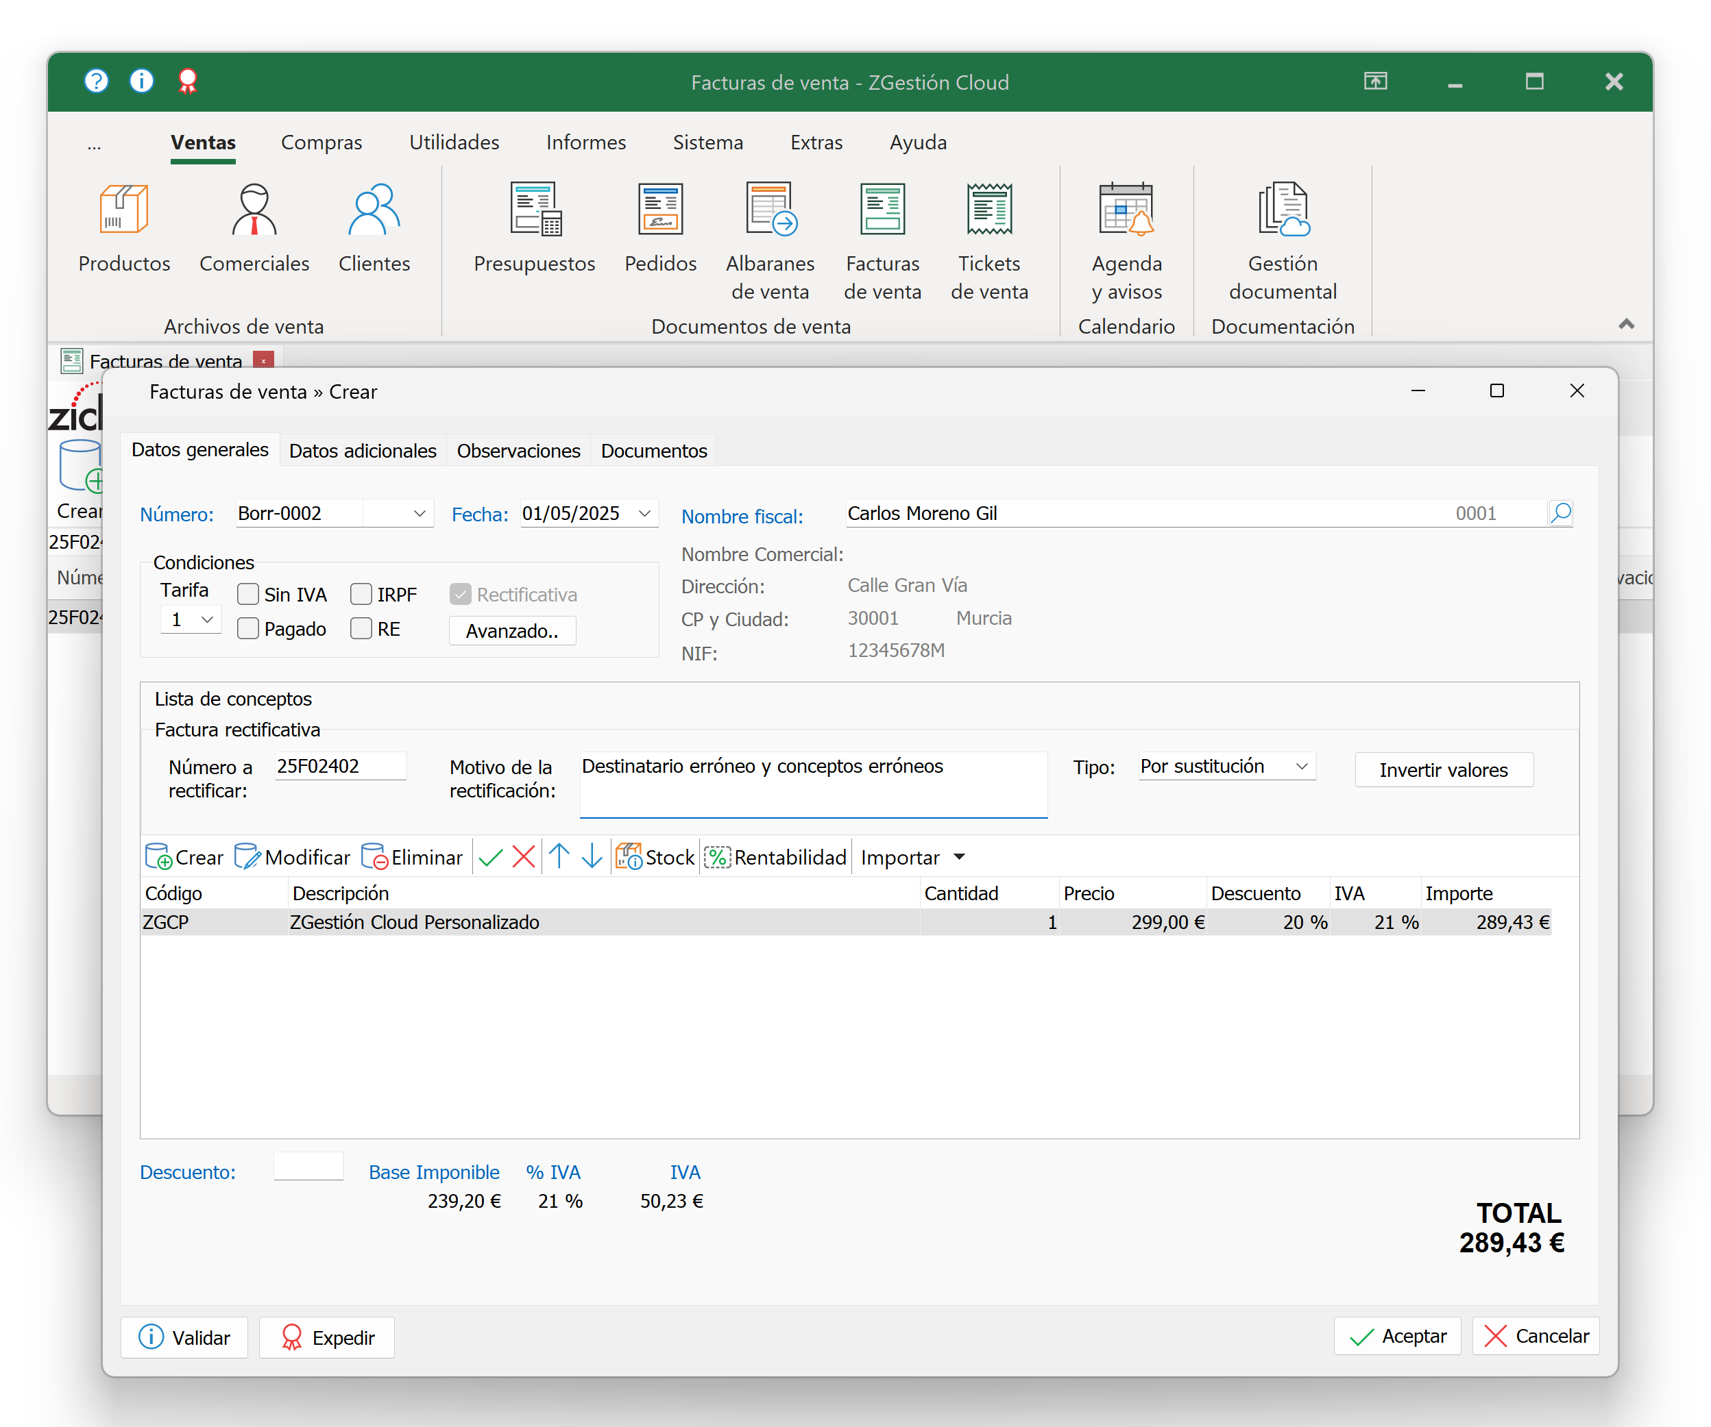Open the Clientes ribbon icon
1711x1427 pixels.
click(x=374, y=228)
